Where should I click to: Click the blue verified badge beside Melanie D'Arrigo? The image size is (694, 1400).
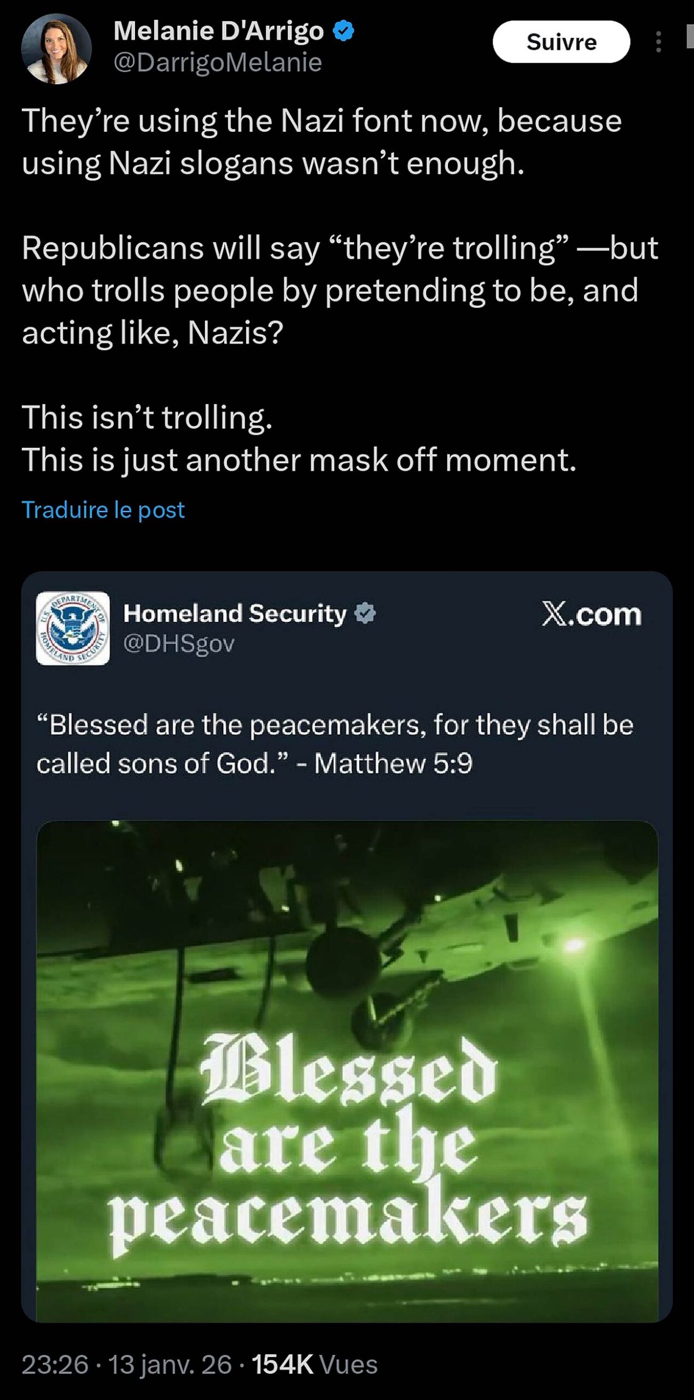click(344, 31)
